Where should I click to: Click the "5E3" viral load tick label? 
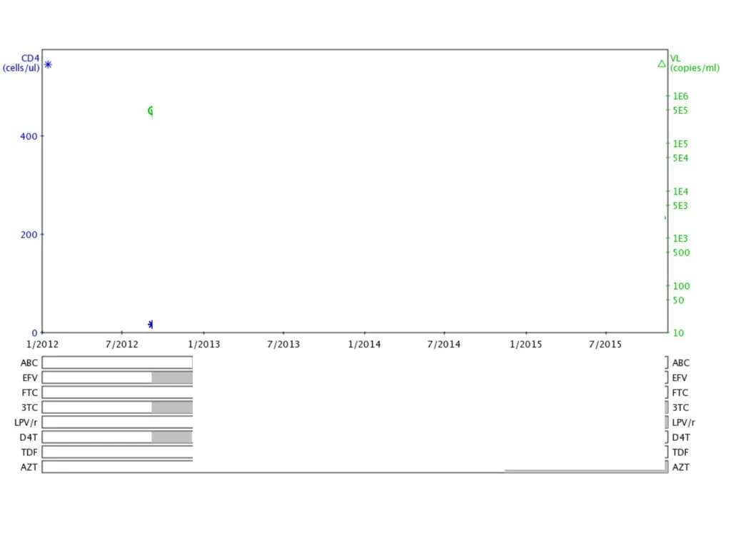click(680, 205)
